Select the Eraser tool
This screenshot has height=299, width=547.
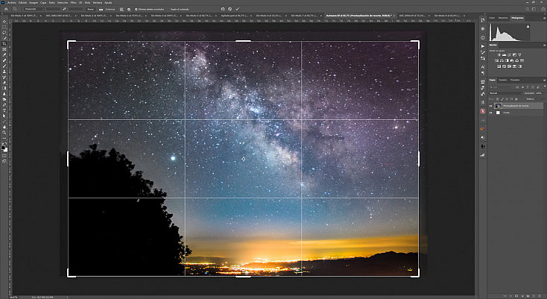4,83
